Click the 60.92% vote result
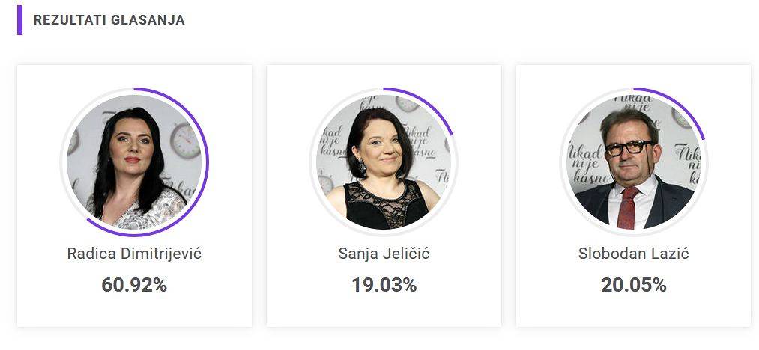This screenshot has height=350, width=759. [134, 285]
